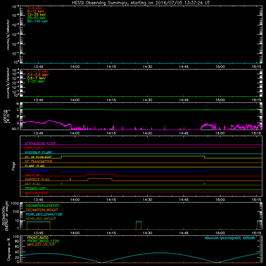Select the SAA_FLAG label
The image size is (266, 266).
pyautogui.click(x=33, y=175)
